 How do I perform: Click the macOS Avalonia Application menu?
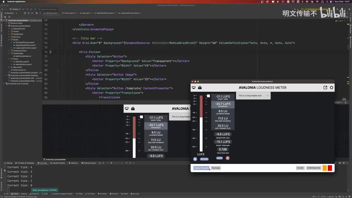click(16, 2)
